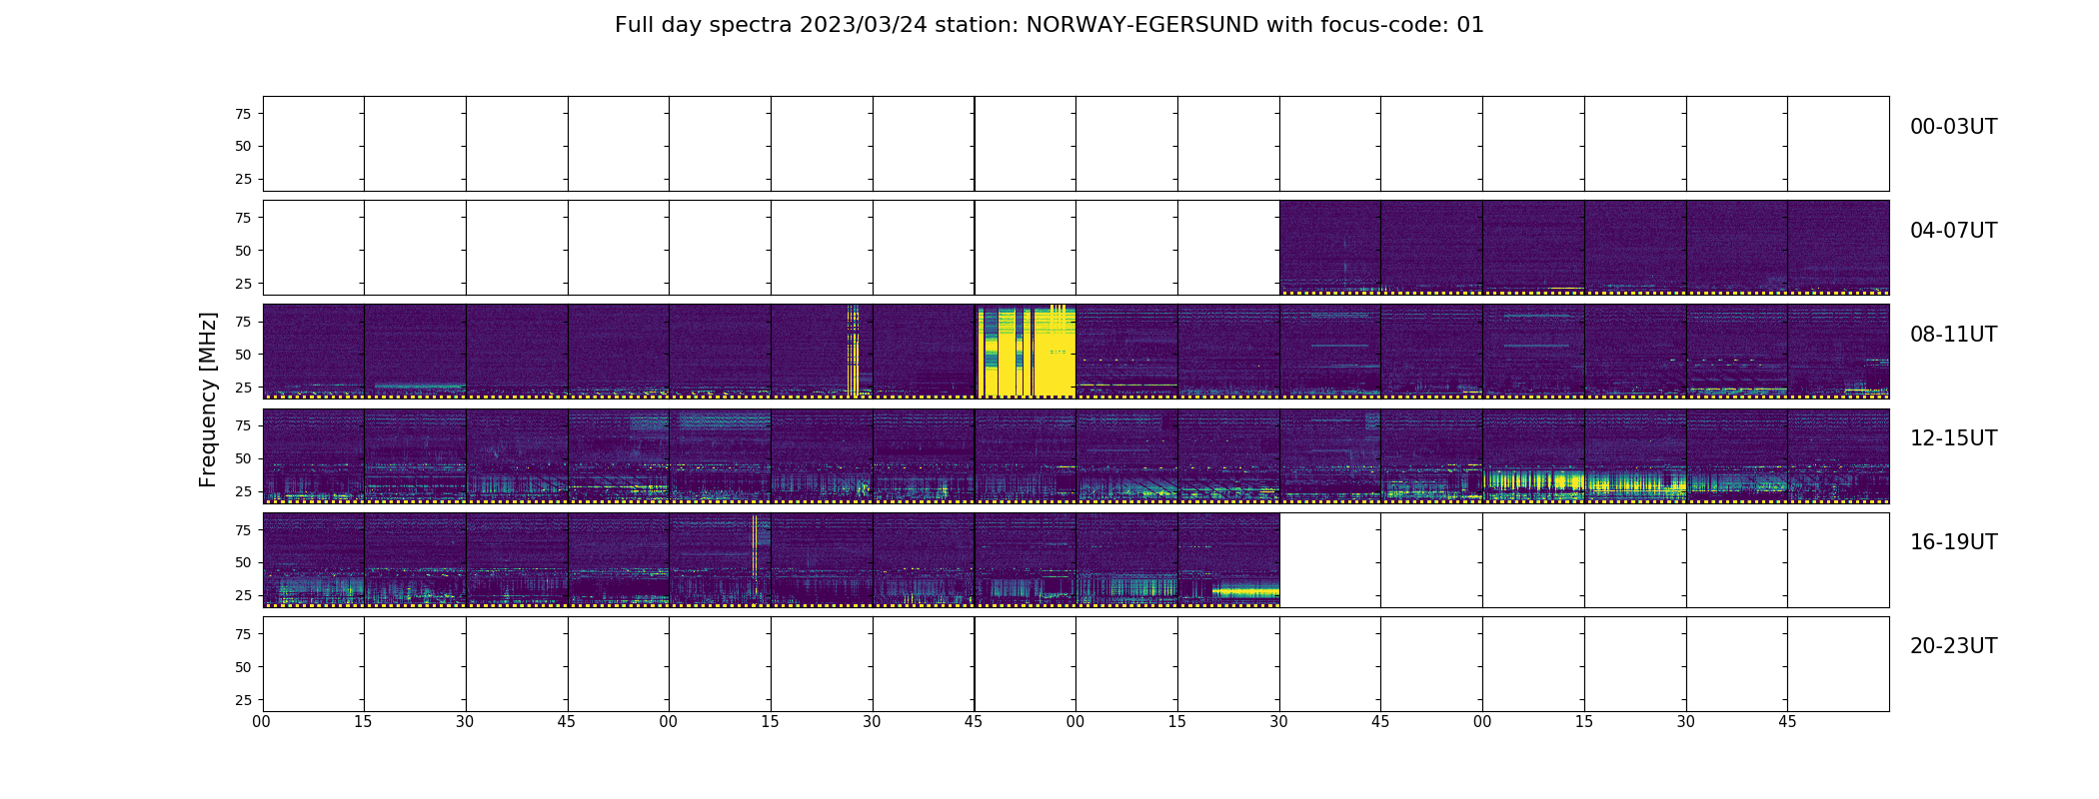Click the 25 tick of the 04-07UT row
This screenshot has width=2099, height=799.
click(242, 284)
